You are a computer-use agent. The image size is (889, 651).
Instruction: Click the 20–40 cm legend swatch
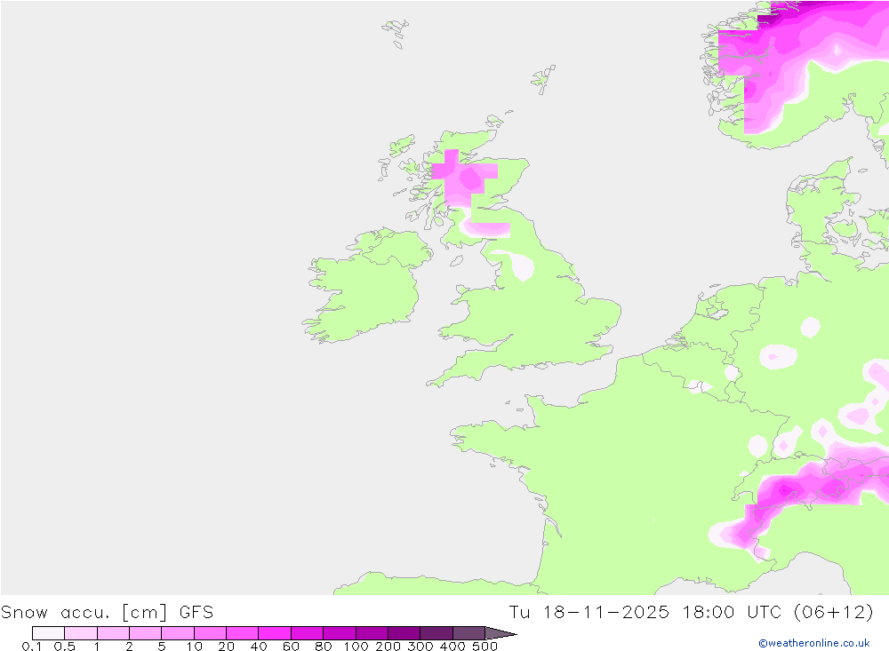click(243, 633)
